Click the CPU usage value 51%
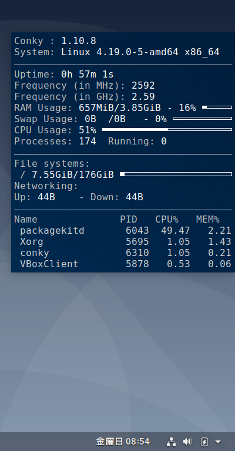 click(x=88, y=130)
